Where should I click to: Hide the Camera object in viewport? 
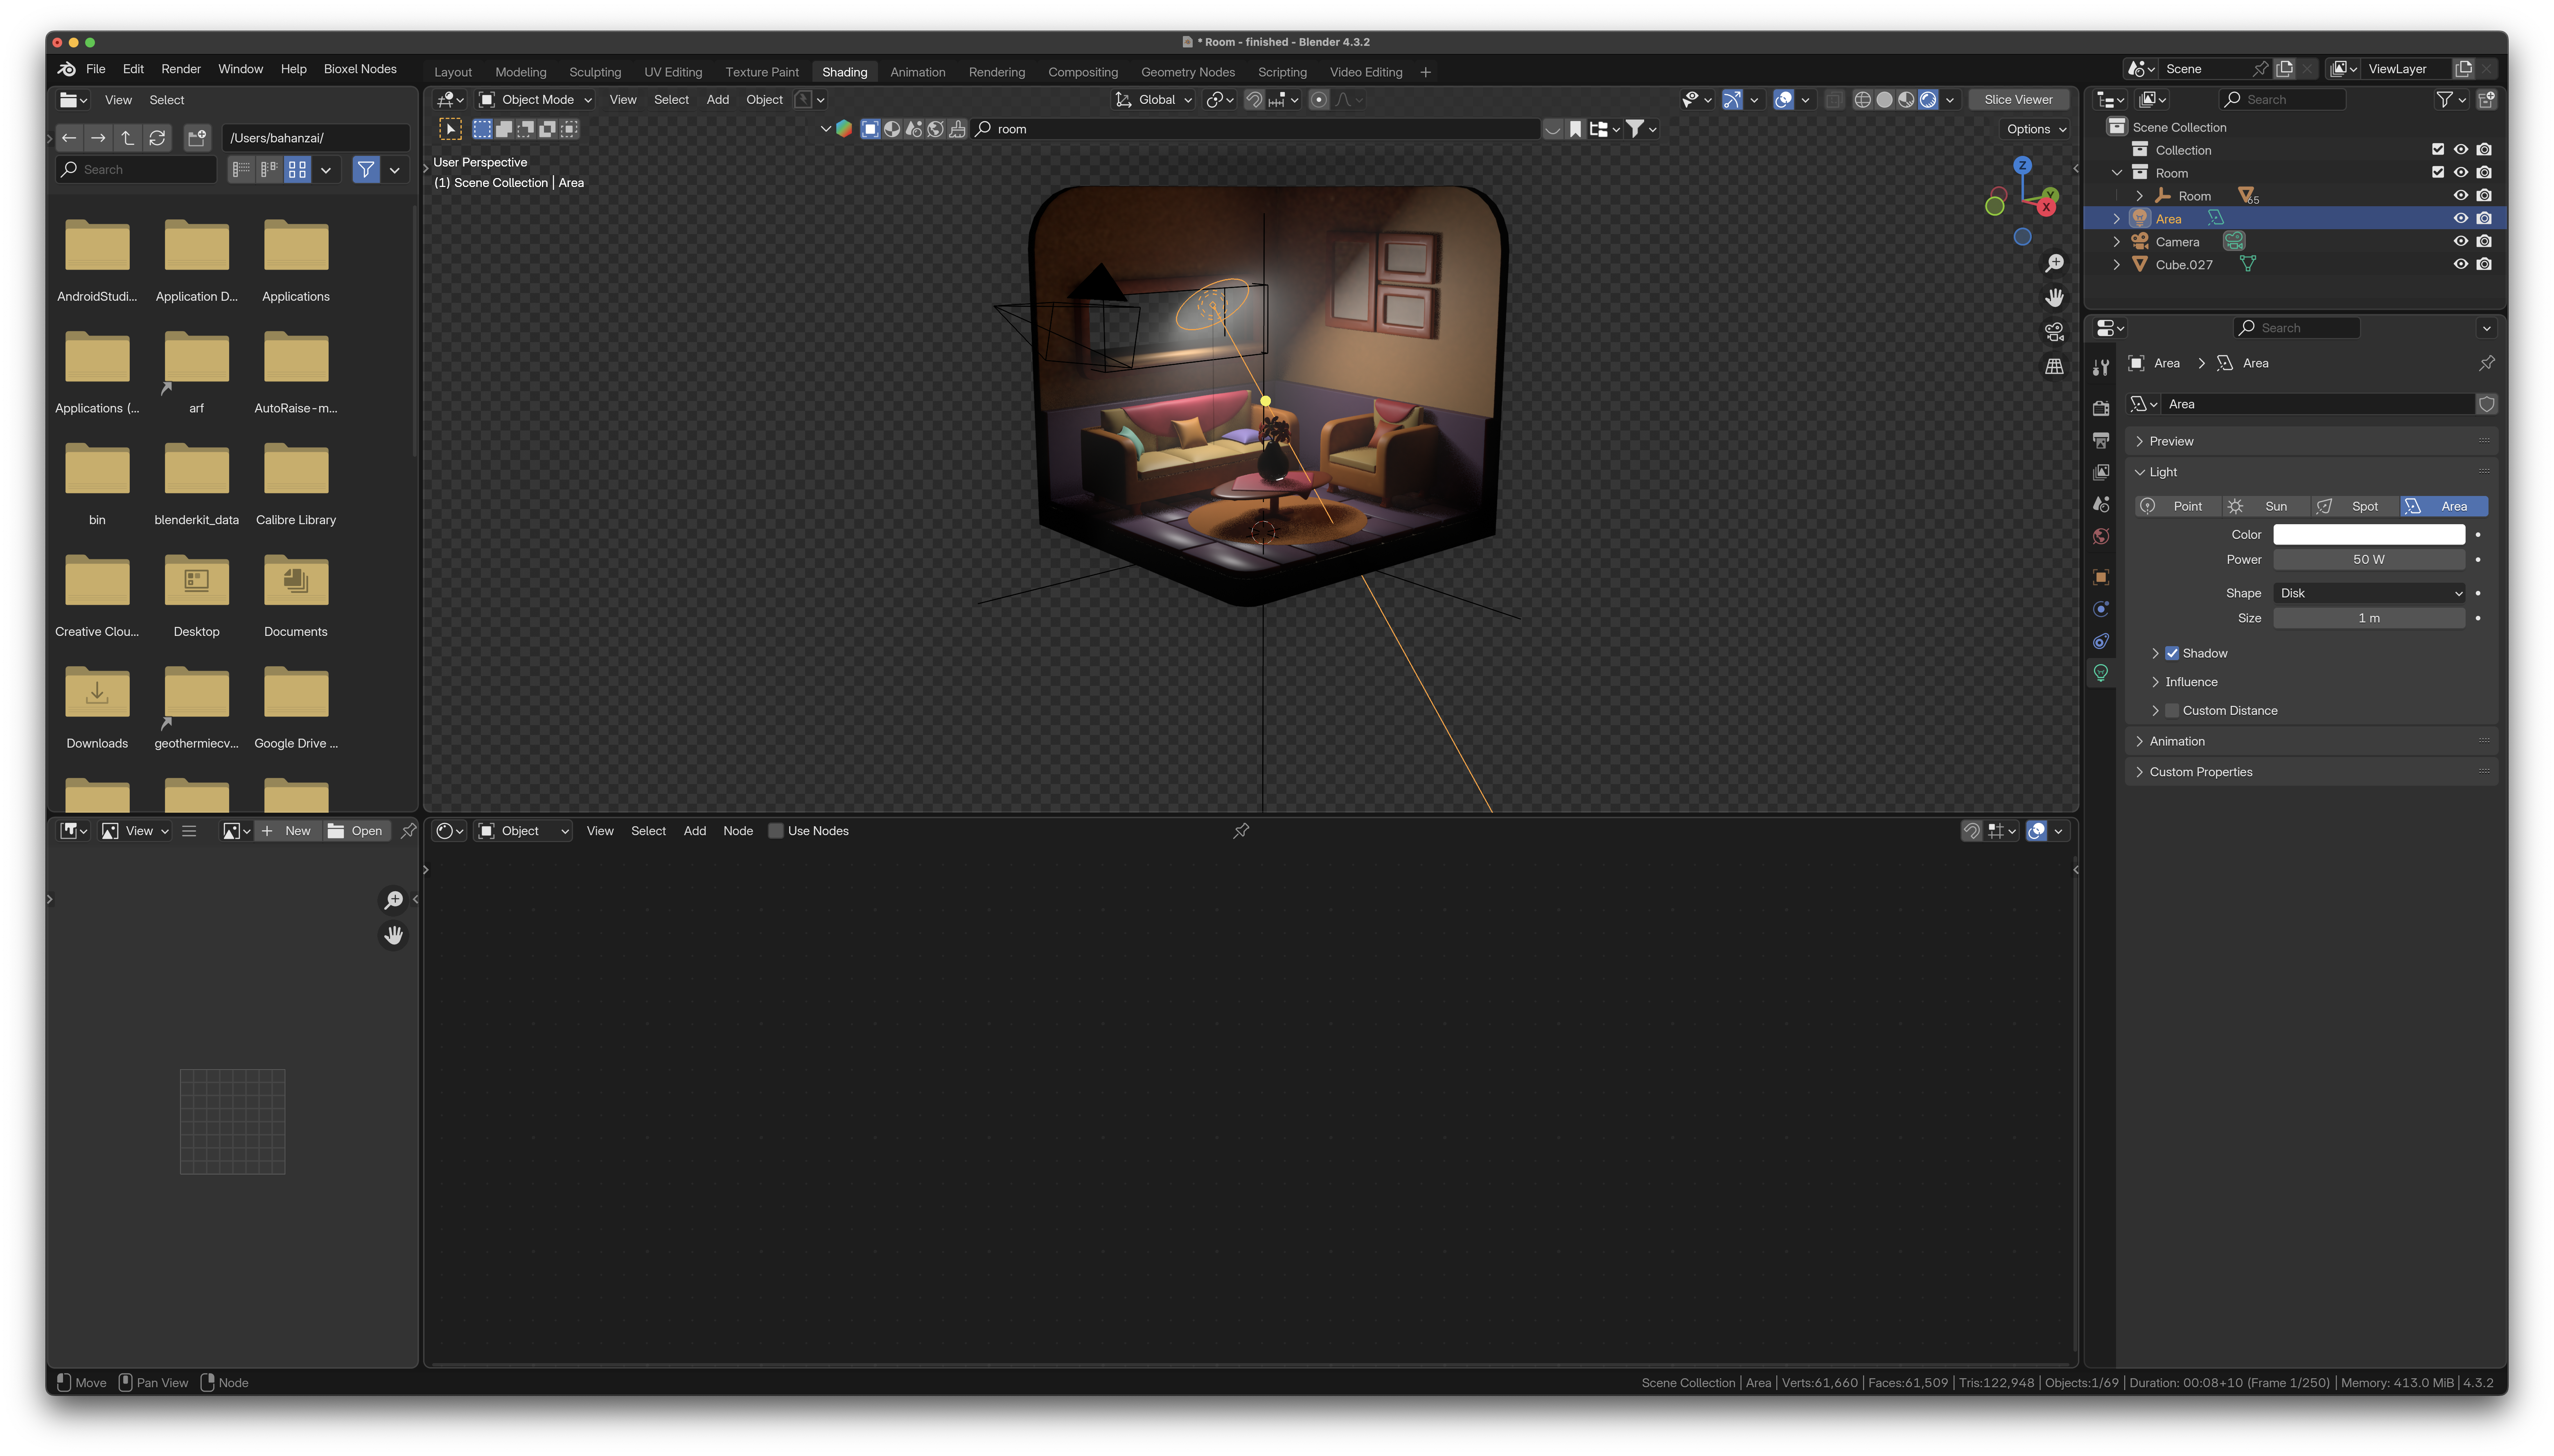coord(2461,242)
